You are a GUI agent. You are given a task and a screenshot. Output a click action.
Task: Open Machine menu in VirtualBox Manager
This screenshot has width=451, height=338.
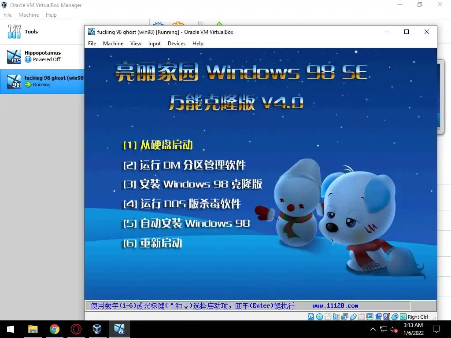point(29,15)
